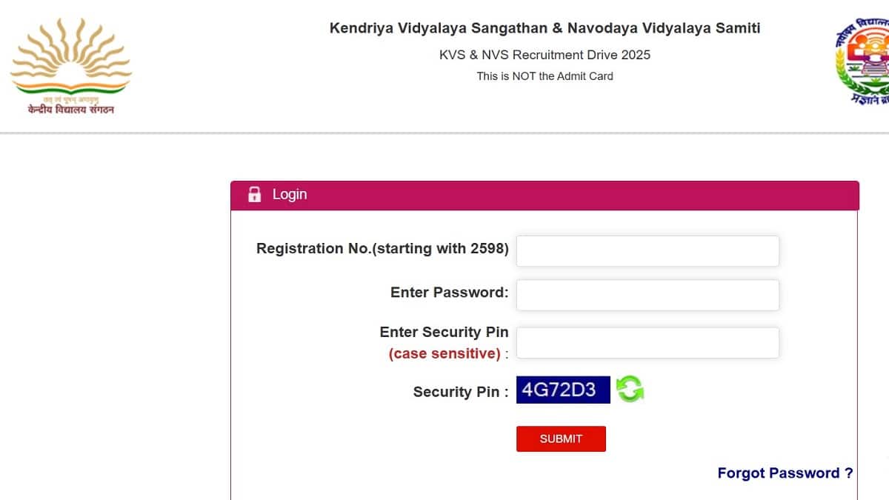Click the padlock icon beside Login
889x500 pixels.
coord(254,195)
